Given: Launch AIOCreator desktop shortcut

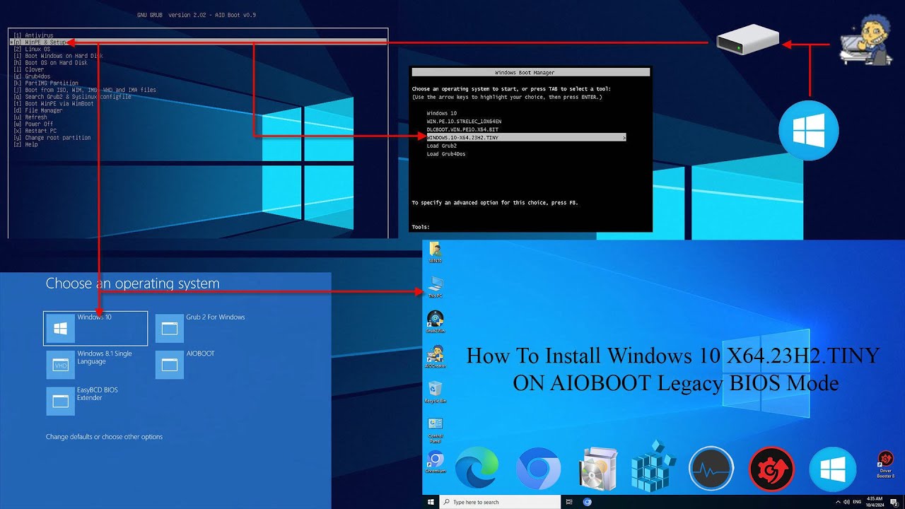Looking at the screenshot, I should click(435, 357).
